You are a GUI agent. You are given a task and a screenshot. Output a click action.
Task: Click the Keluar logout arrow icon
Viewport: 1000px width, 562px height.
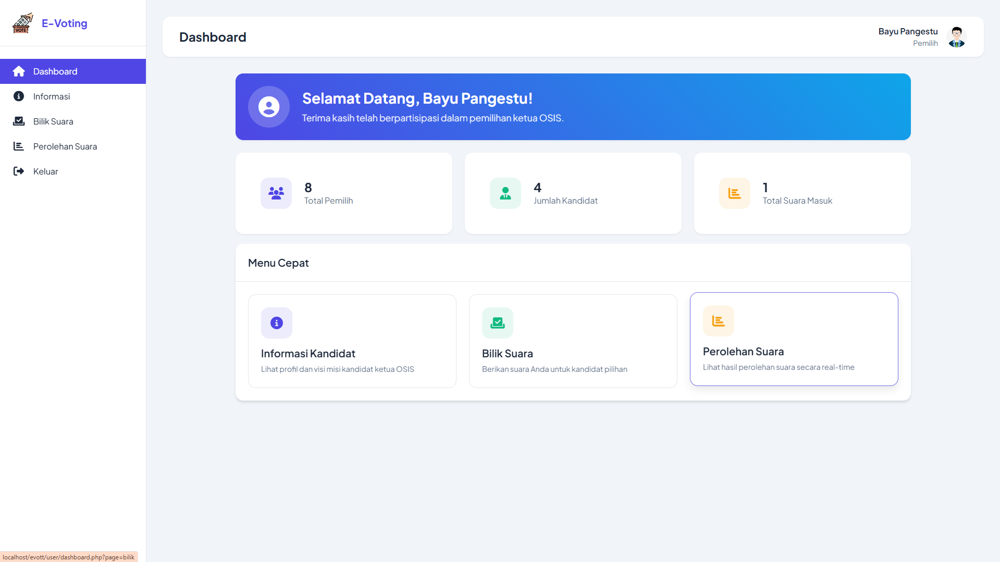coord(19,171)
